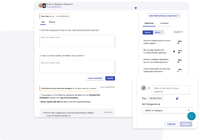Click the lock icon on gold standard objective
This screenshot has width=200, height=140.
point(174,51)
